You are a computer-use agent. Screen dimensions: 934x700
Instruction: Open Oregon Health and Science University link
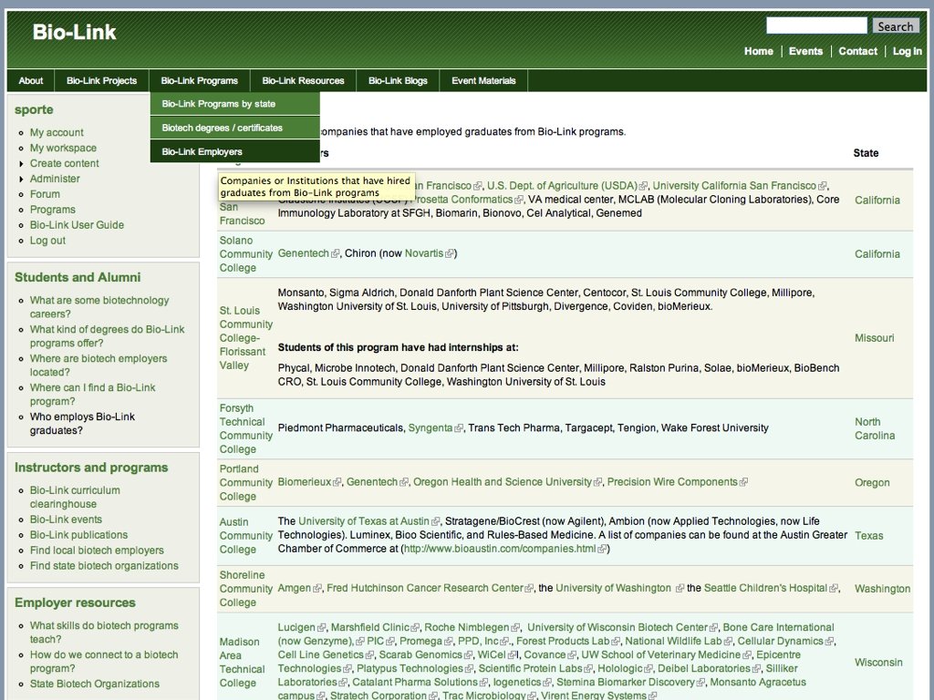[x=503, y=482]
